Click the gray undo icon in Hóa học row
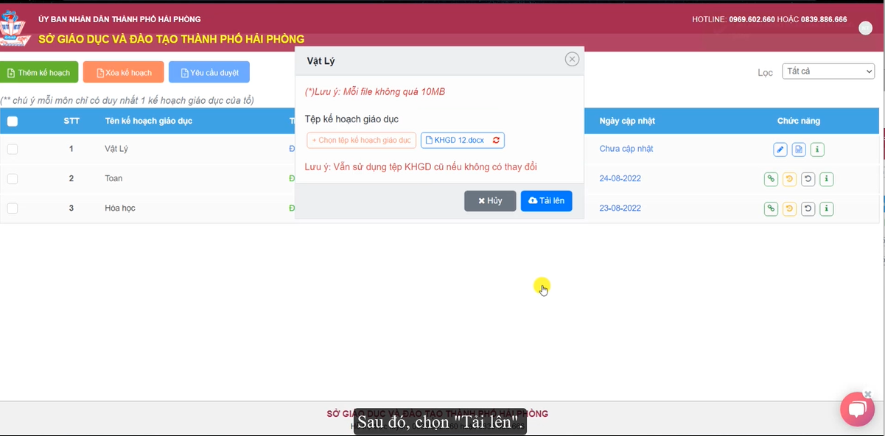Viewport: 885px width, 436px height. coord(808,208)
